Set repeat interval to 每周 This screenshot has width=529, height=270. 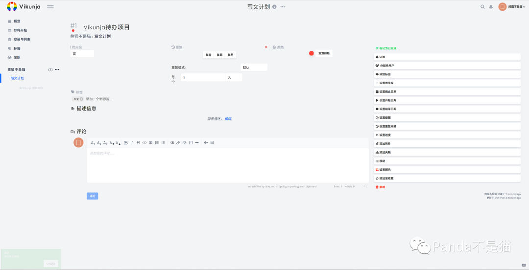point(219,55)
